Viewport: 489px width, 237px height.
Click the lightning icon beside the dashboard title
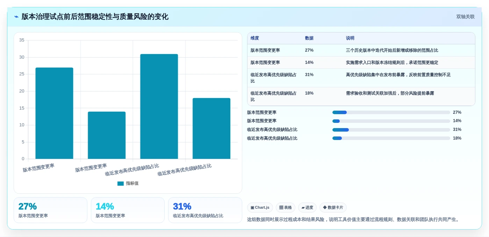tap(16, 17)
